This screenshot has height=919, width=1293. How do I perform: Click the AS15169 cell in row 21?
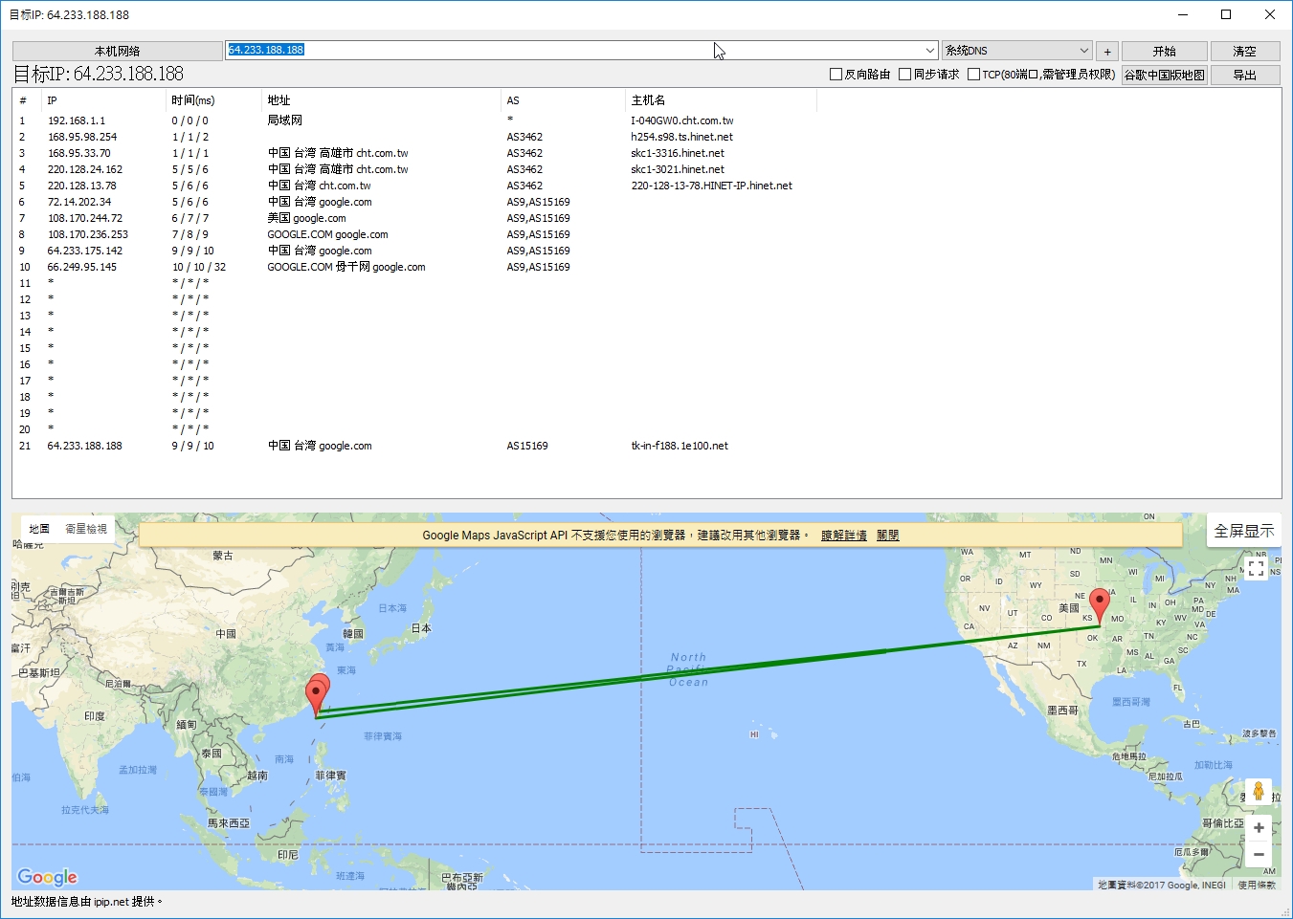[x=527, y=446]
